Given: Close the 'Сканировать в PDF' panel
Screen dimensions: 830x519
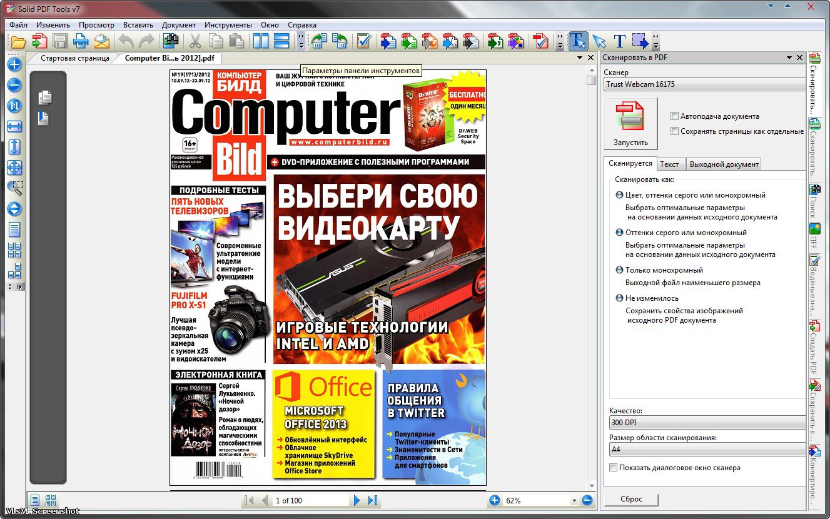Looking at the screenshot, I should pyautogui.click(x=800, y=58).
